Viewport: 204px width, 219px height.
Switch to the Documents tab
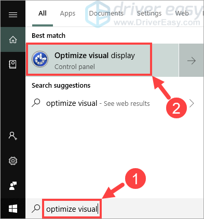[106, 13]
